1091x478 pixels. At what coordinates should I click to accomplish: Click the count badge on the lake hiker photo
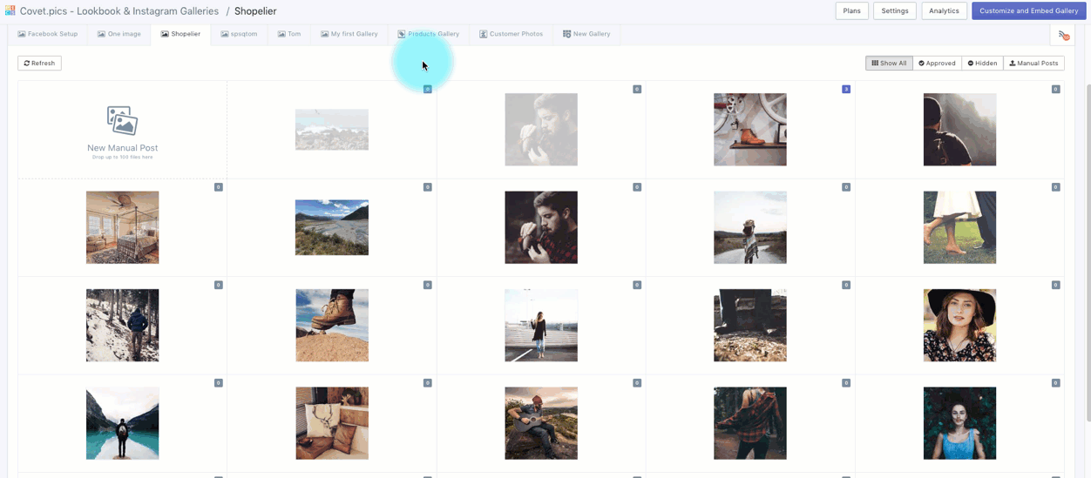(x=219, y=383)
